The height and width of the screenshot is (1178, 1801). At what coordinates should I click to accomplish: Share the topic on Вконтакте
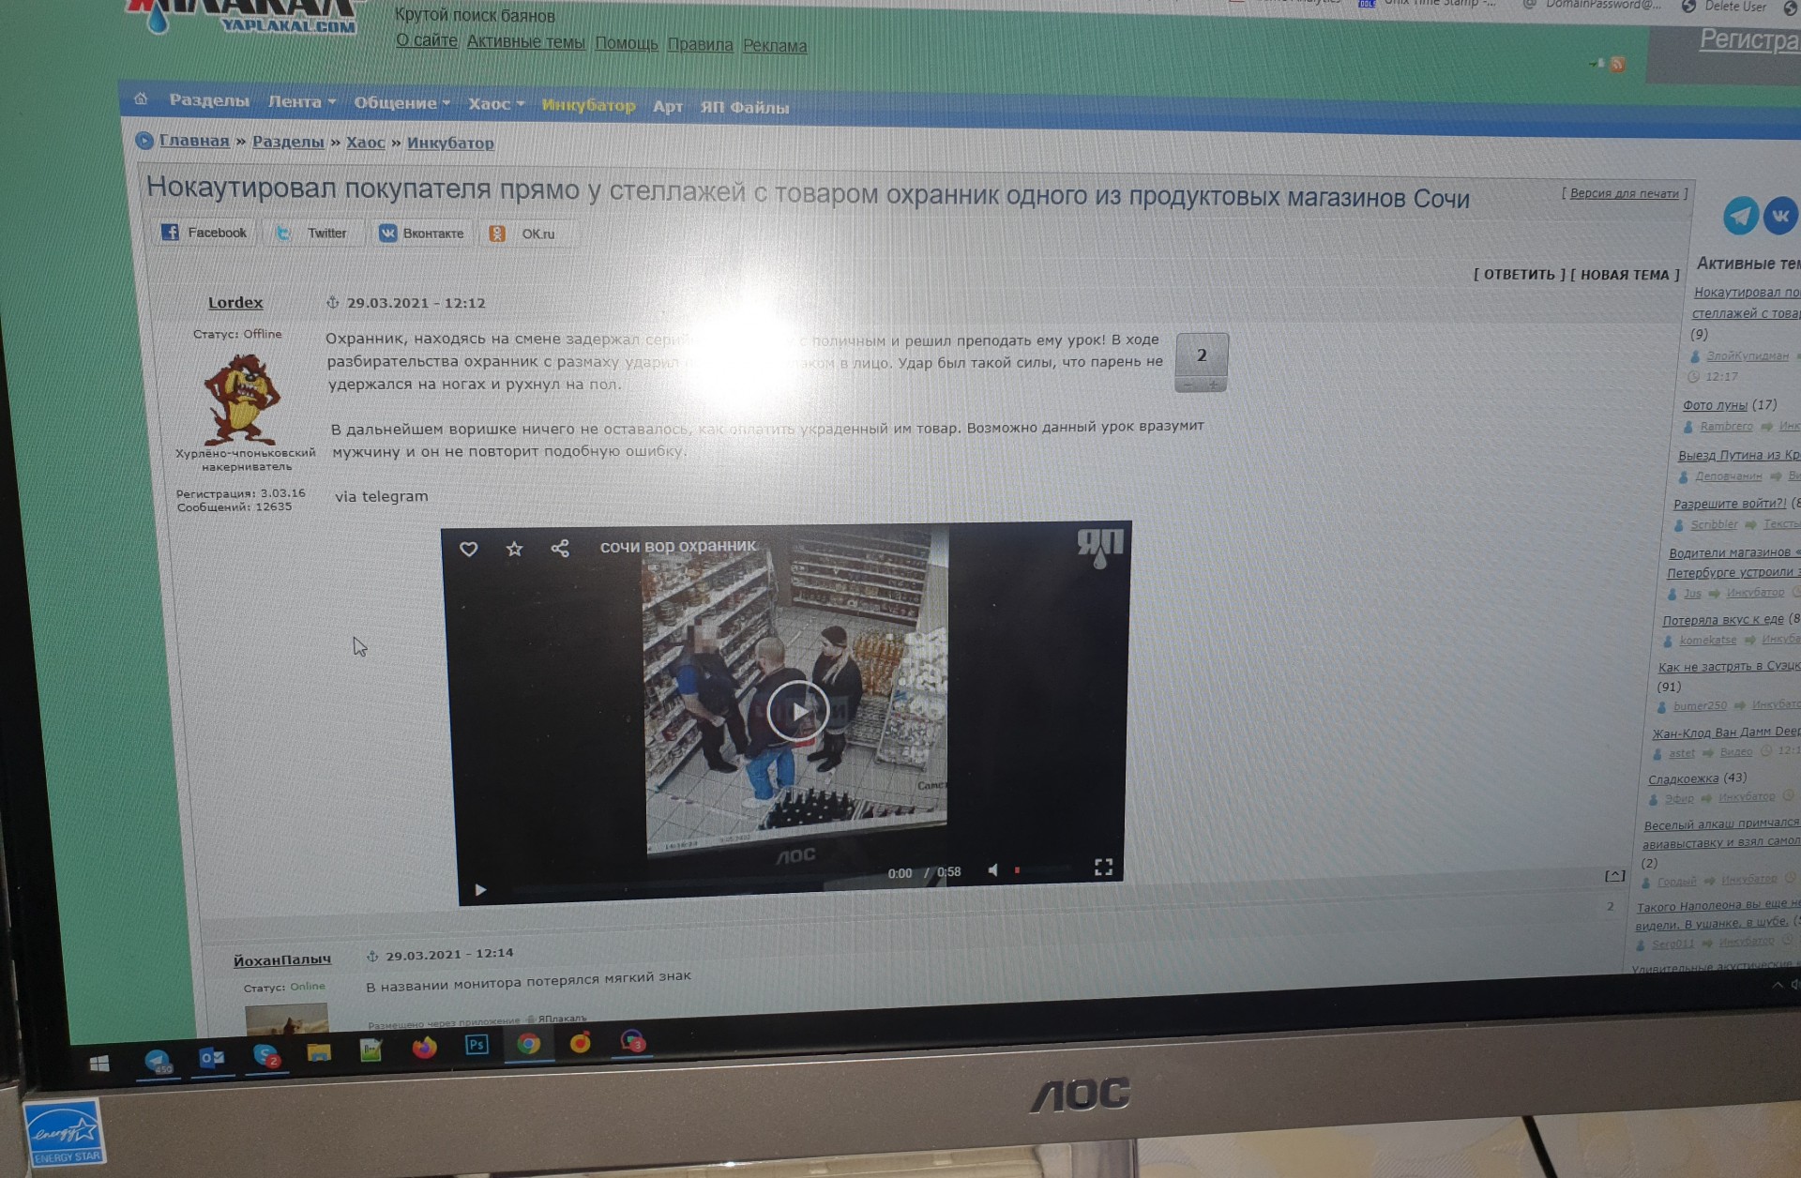click(421, 234)
